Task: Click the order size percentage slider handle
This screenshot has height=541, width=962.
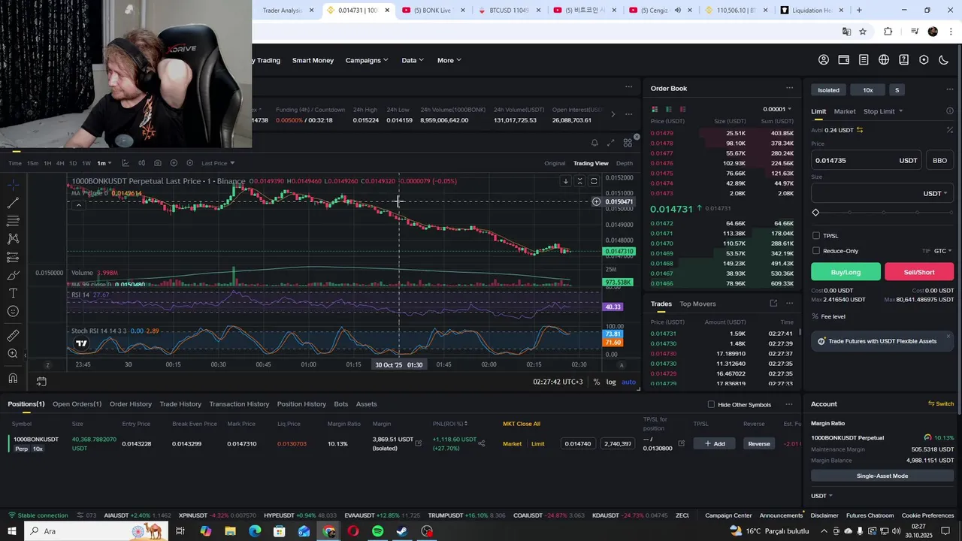Action: 815,213
